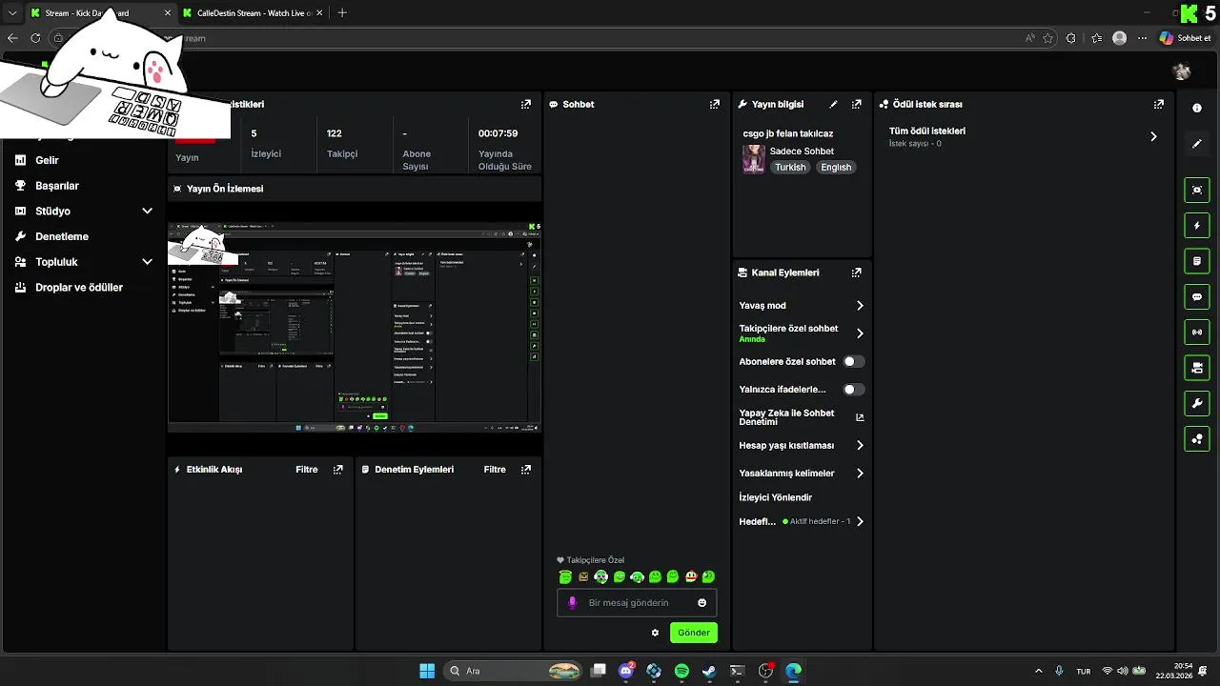The image size is (1220, 686).
Task: Pop out the Etkinlik Akışı panel
Action: pos(338,470)
